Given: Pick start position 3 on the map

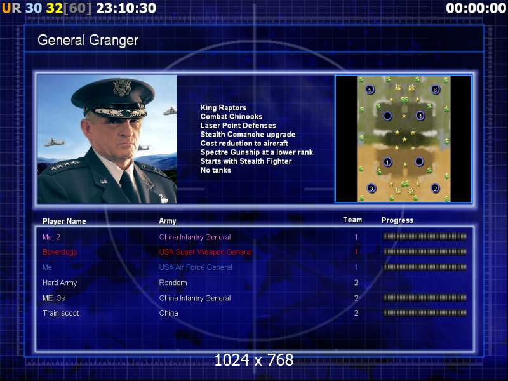Looking at the screenshot, I should pos(371,188).
